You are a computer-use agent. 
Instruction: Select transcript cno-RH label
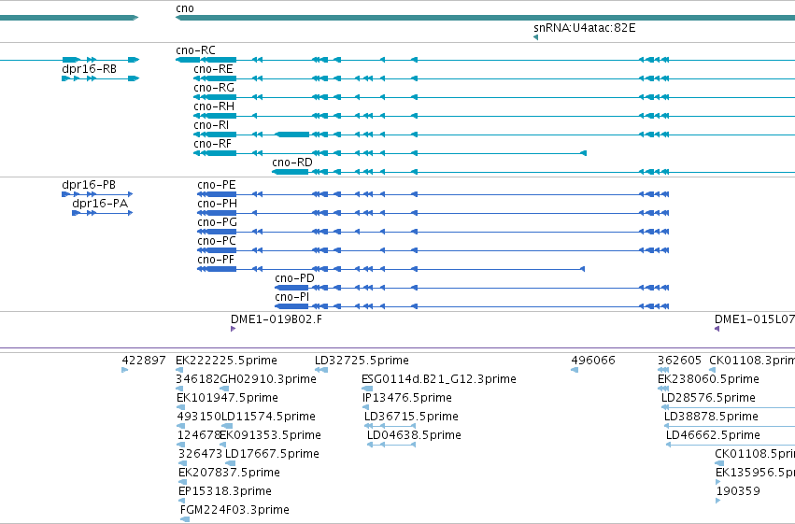(213, 106)
